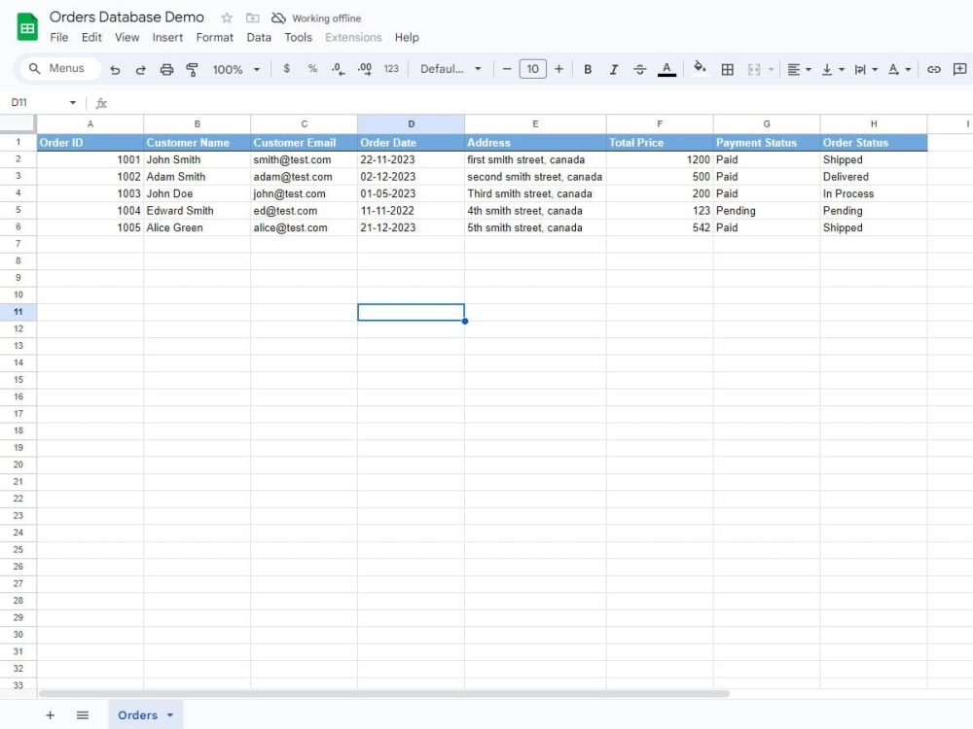Click Merge cells icon
973x729 pixels.
click(x=754, y=69)
